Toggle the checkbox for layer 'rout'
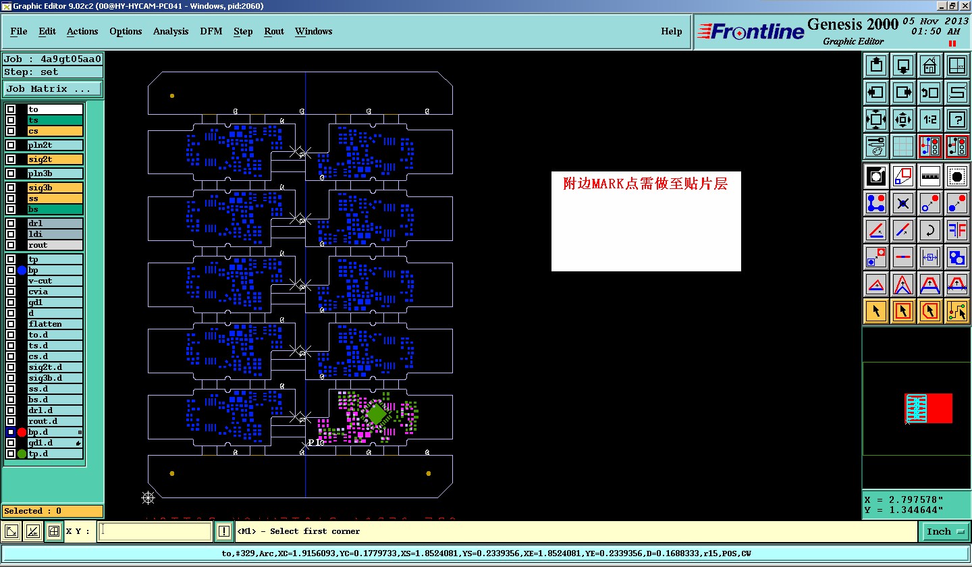 click(x=11, y=245)
